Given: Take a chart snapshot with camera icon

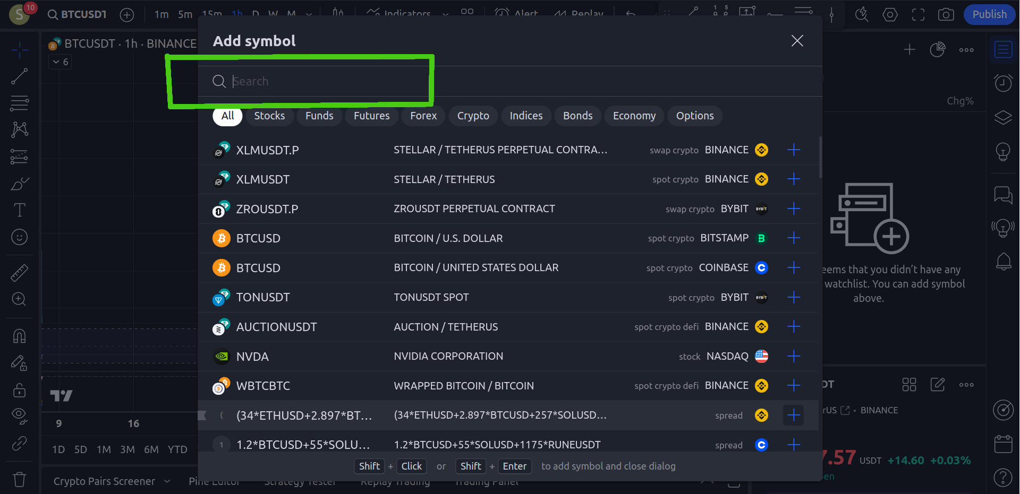Looking at the screenshot, I should (x=946, y=14).
